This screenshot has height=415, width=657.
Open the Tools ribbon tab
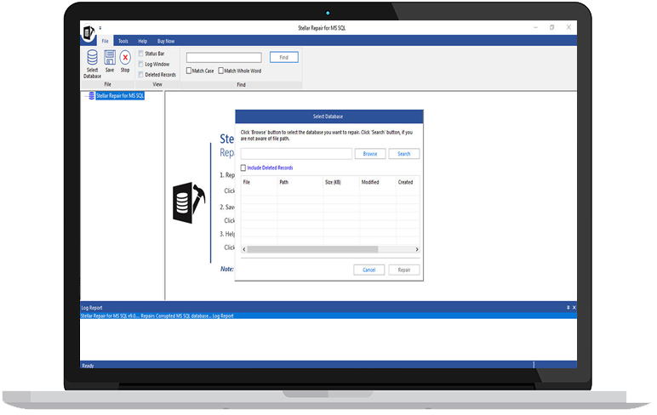(x=123, y=41)
